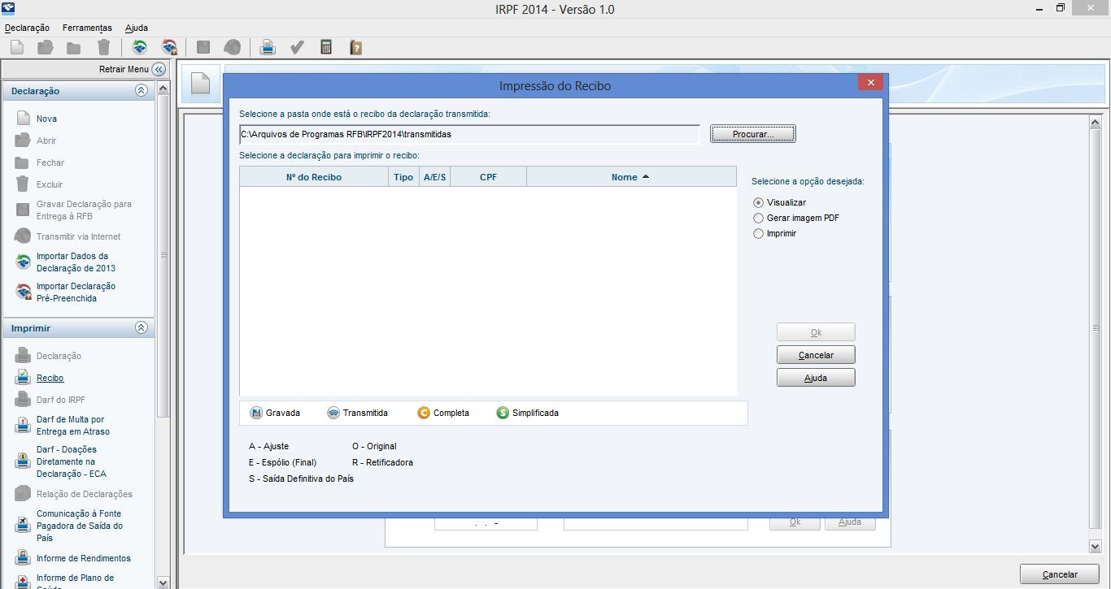
Task: Click the Open declaration toolbar icon
Action: pyautogui.click(x=46, y=48)
